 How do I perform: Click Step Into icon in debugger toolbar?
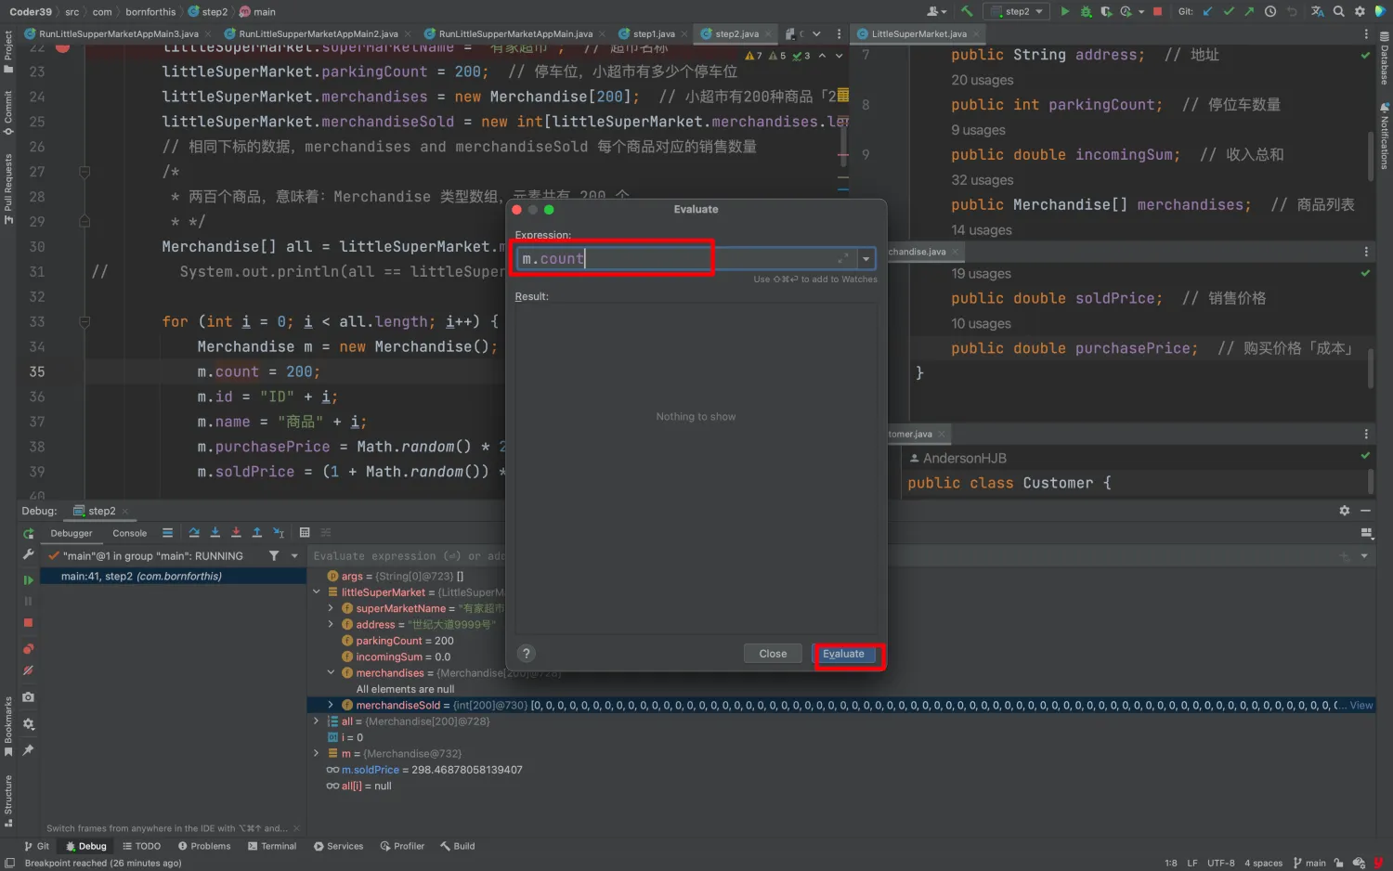point(215,532)
